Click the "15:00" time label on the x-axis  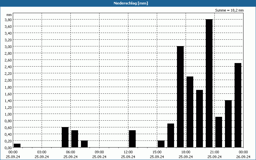pyautogui.click(x=157, y=152)
